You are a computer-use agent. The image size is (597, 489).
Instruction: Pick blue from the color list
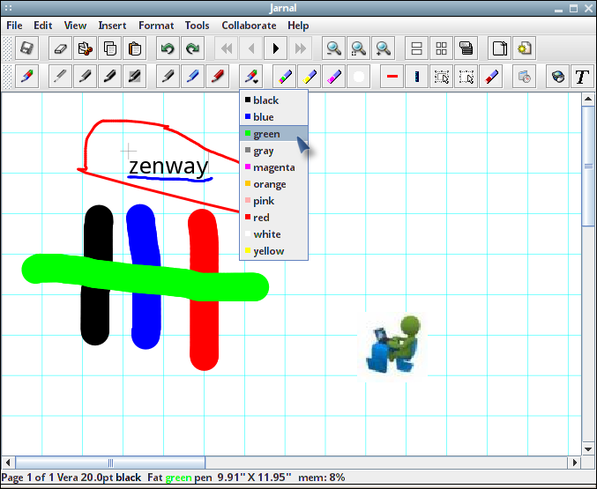[273, 117]
